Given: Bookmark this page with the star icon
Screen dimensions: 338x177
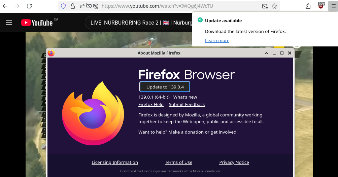Looking at the screenshot, I should pos(274,6).
